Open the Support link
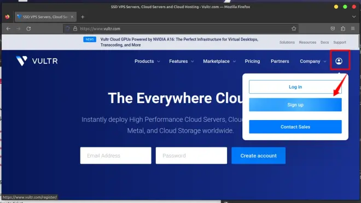This screenshot has width=361, height=203. (340, 43)
